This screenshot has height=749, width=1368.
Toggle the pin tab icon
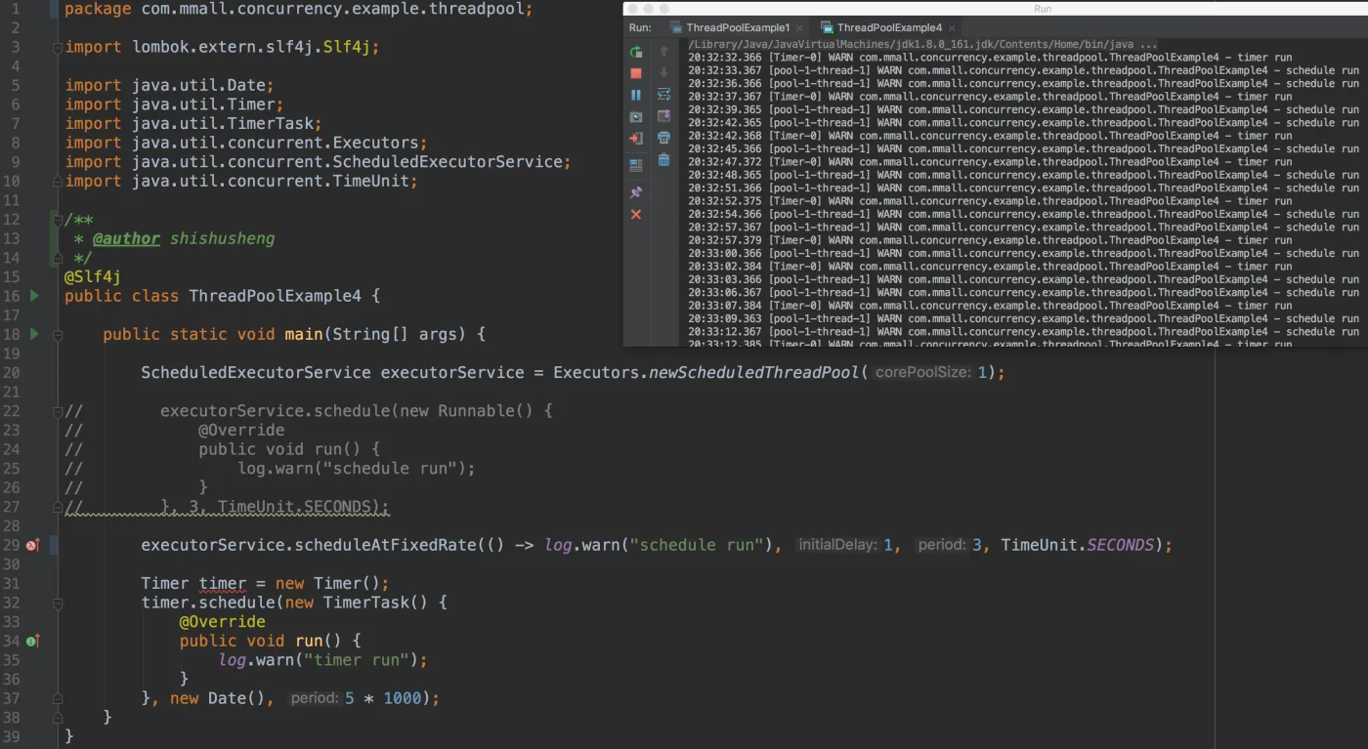(x=636, y=192)
